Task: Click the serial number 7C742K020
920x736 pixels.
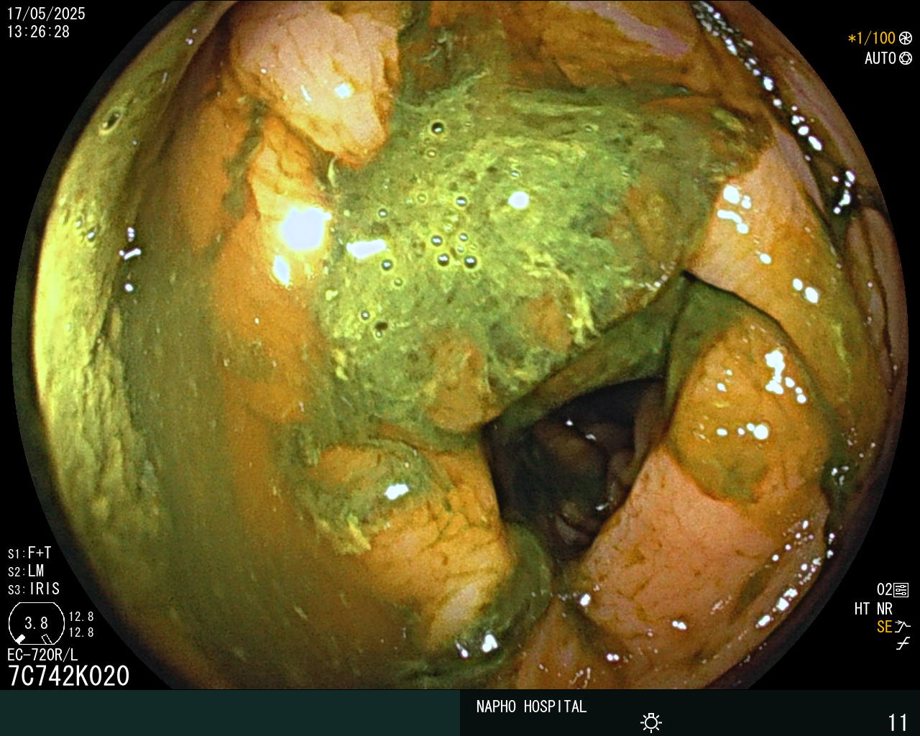Action: pyautogui.click(x=69, y=676)
